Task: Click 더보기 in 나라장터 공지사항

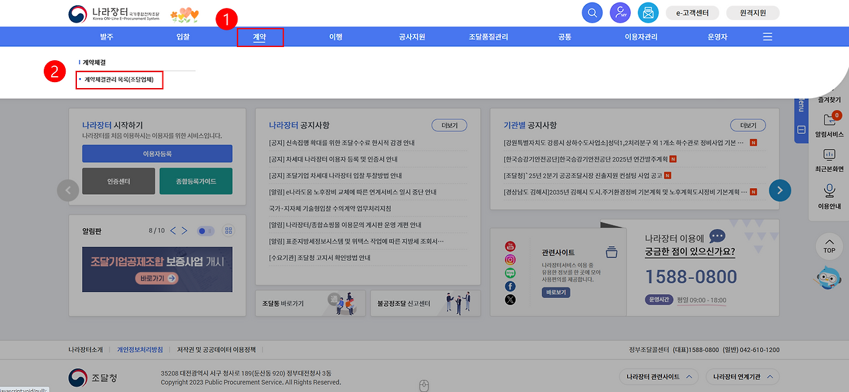Action: tap(450, 125)
